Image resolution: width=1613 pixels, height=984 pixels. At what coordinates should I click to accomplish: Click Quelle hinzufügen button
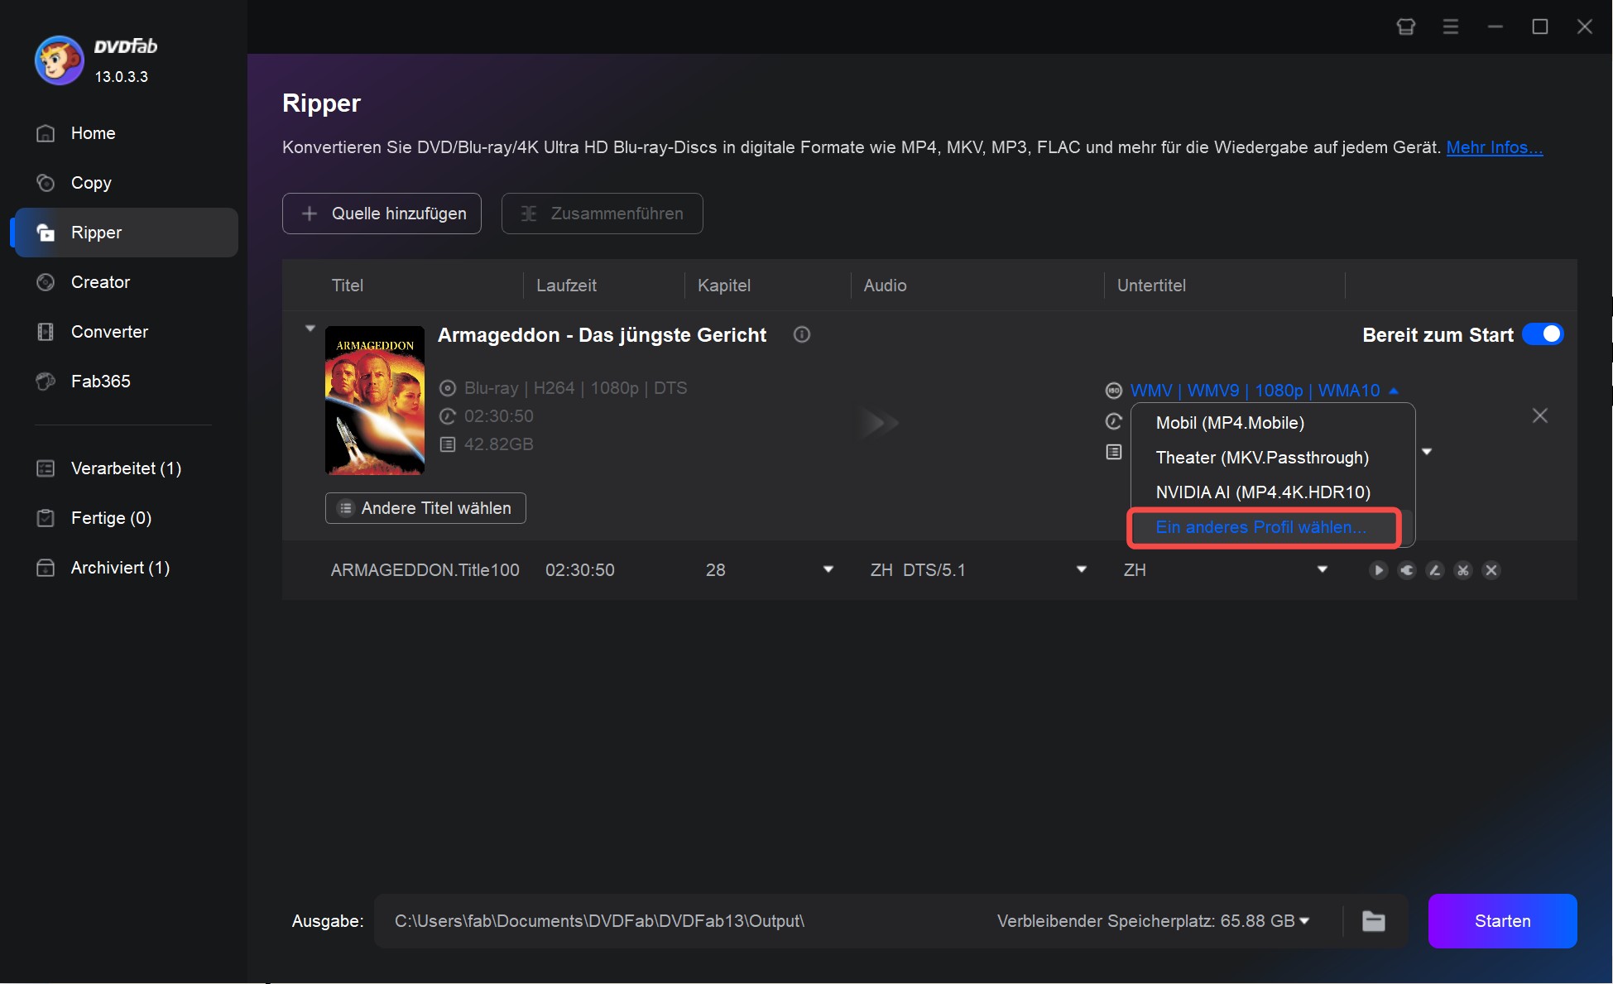click(382, 214)
